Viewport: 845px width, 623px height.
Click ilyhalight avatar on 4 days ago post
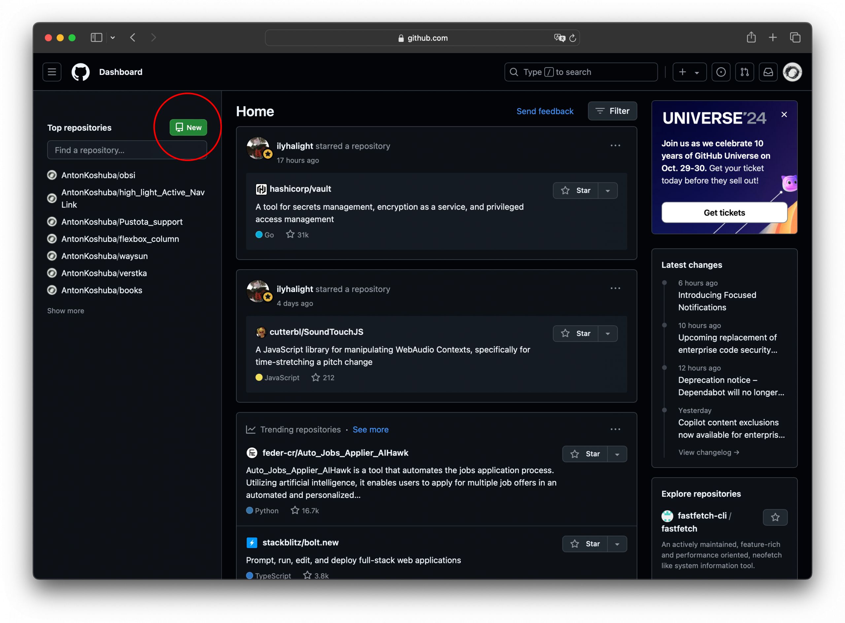[258, 291]
